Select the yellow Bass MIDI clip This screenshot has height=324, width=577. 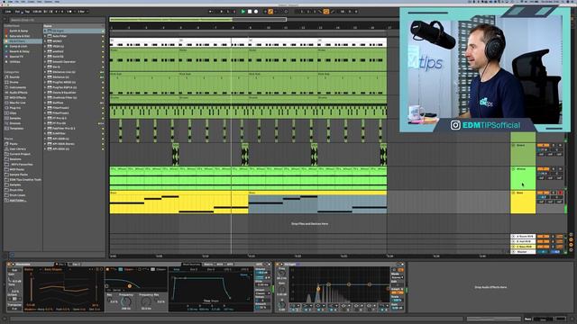pyautogui.click(x=179, y=202)
